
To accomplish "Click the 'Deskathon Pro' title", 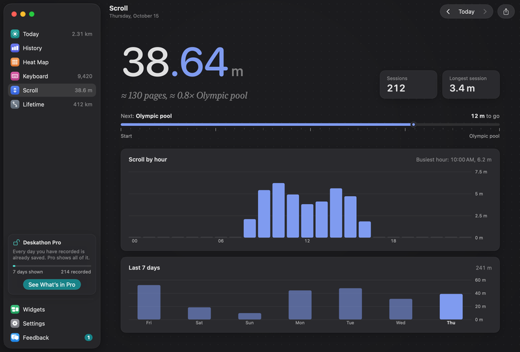I will [42, 242].
